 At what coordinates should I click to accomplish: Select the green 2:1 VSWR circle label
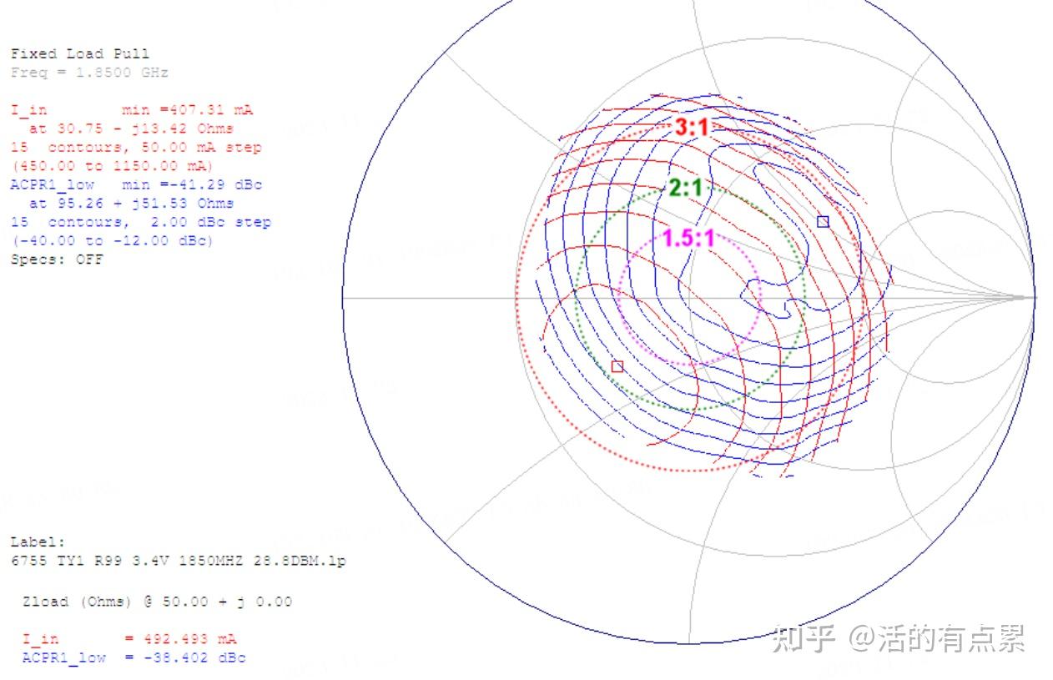click(686, 189)
